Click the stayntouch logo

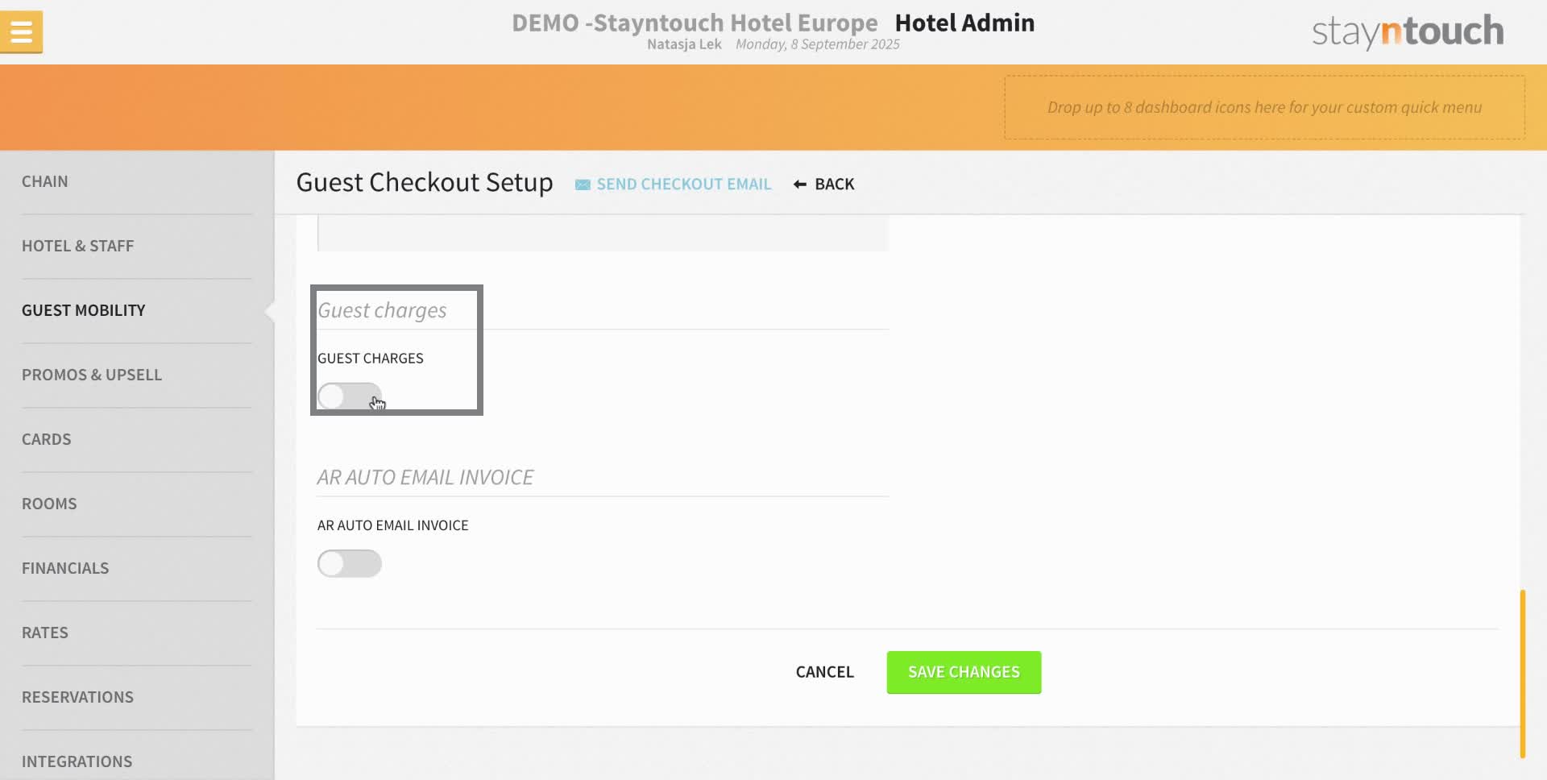click(1406, 31)
